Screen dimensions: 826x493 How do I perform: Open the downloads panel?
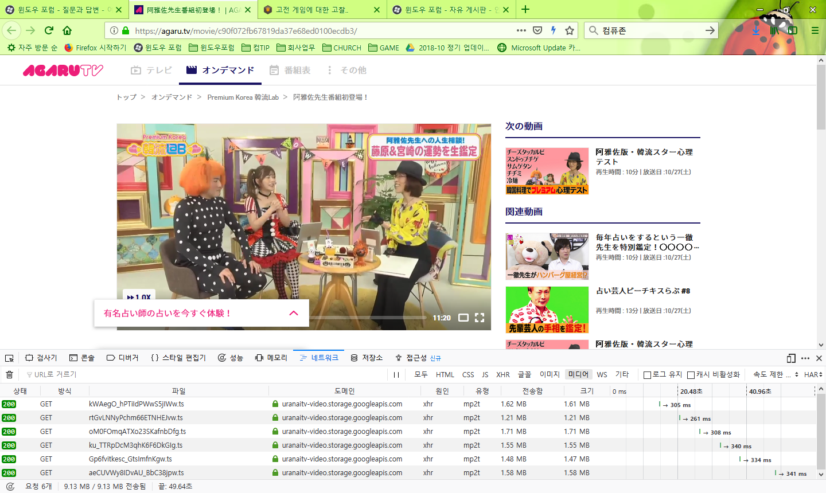pos(756,30)
